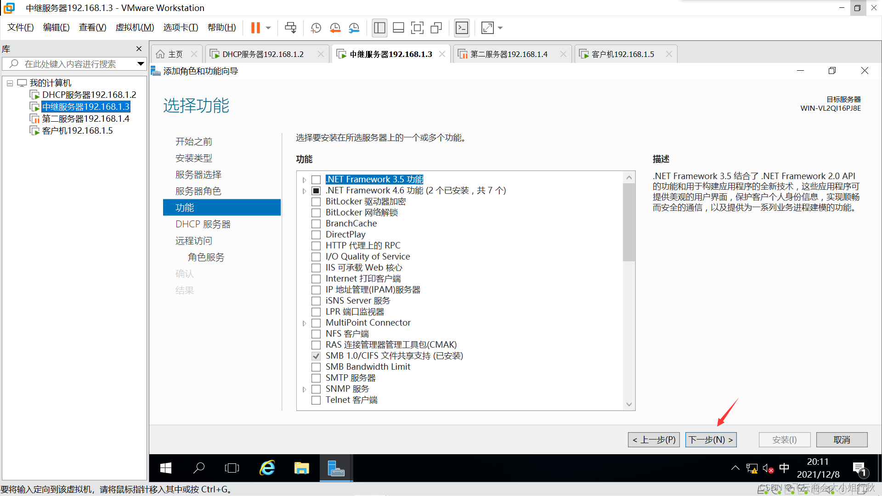
Task: Open the snapshot manager icon
Action: (354, 28)
